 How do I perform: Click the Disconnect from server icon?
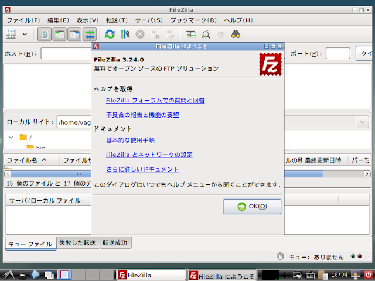click(x=155, y=35)
